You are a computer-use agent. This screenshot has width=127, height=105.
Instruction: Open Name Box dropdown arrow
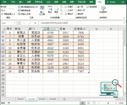click(15, 23)
